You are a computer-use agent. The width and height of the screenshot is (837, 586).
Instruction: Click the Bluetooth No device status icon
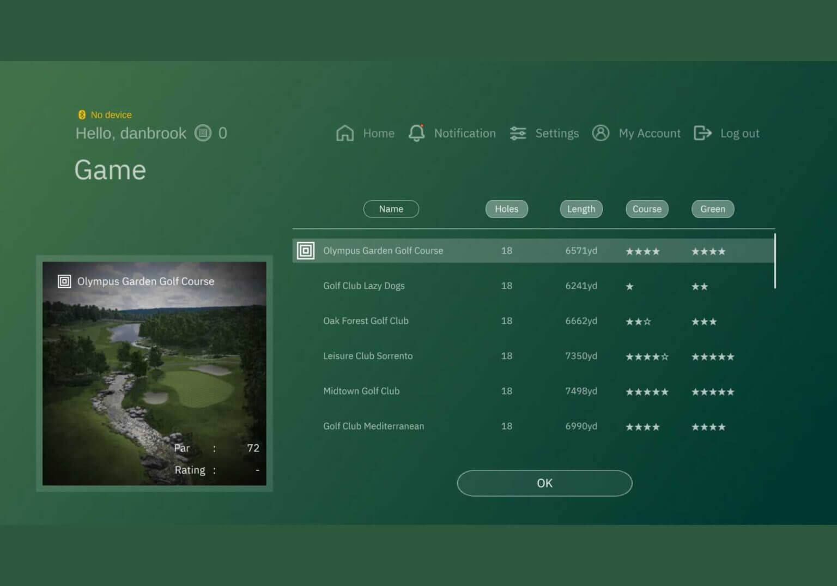(x=82, y=114)
